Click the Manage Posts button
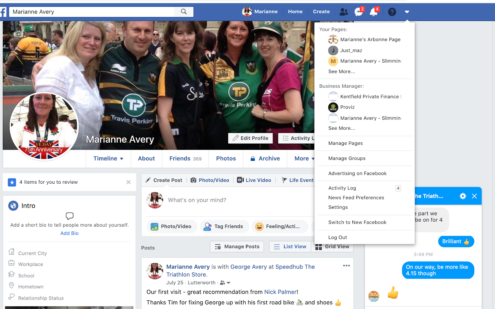The height and width of the screenshot is (309, 495). click(x=237, y=247)
